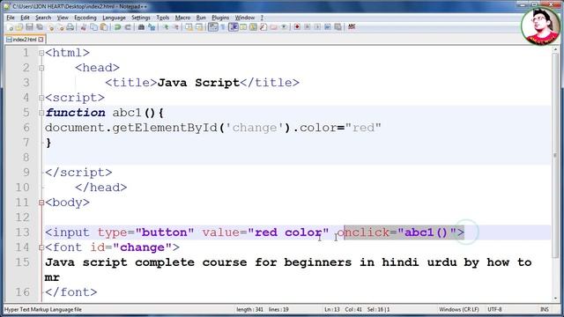
Task: Click line number 13 in the margin
Action: click(22, 232)
